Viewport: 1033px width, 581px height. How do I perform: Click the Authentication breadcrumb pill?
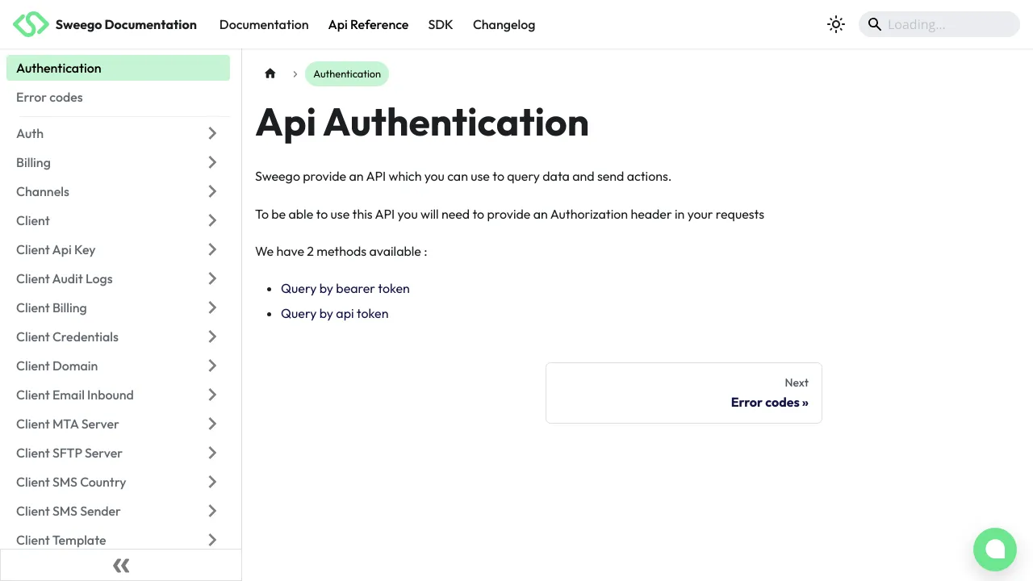(x=347, y=73)
